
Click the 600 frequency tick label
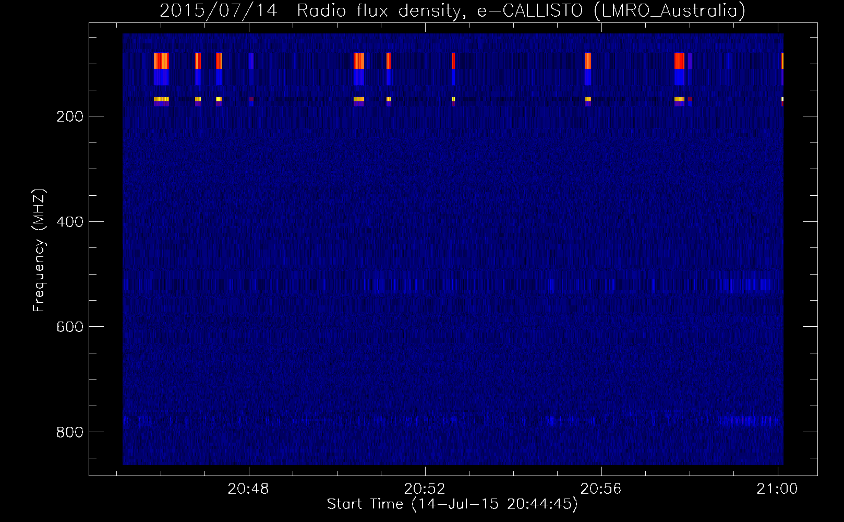(71, 326)
